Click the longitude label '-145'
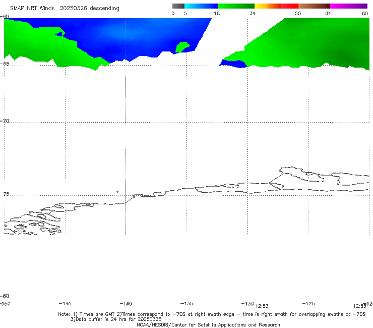 pyautogui.click(x=65, y=303)
